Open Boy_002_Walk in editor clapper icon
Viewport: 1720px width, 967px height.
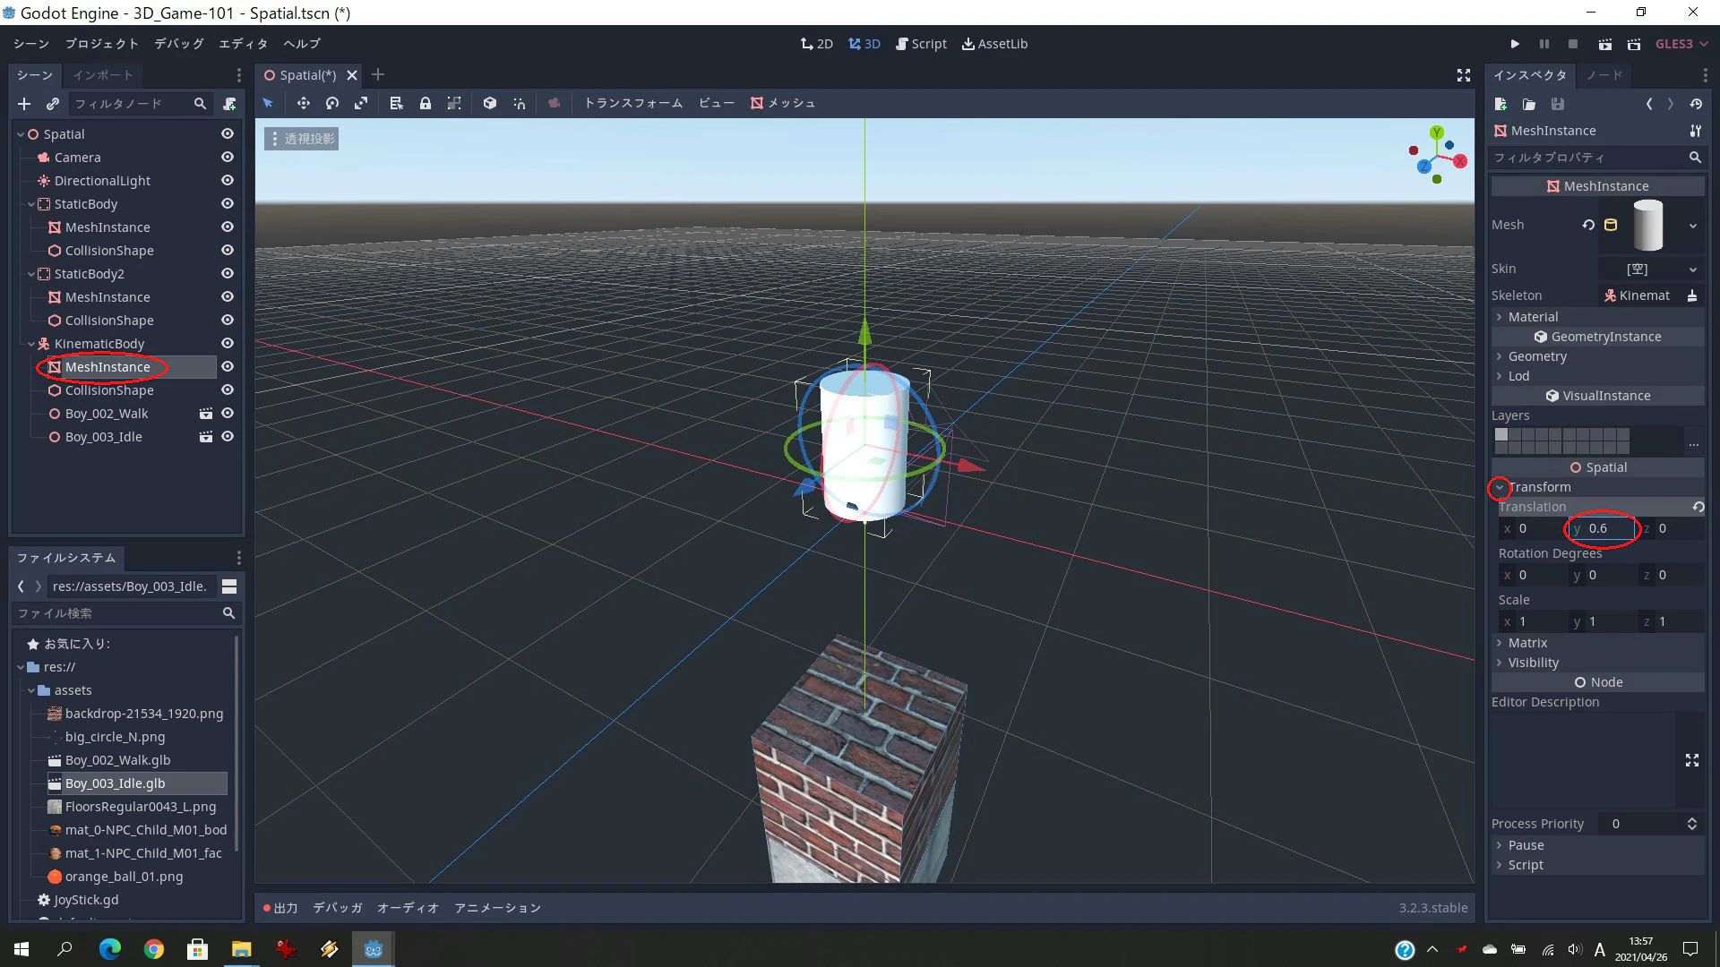(x=206, y=414)
